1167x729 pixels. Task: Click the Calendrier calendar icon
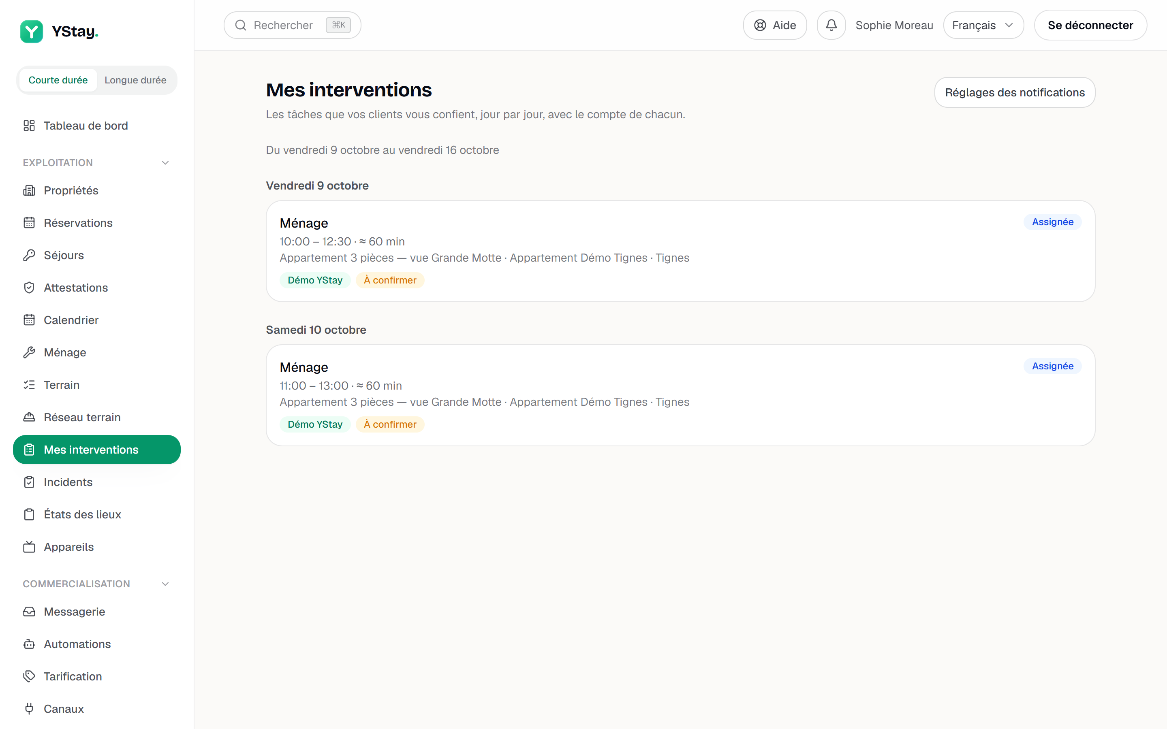29,320
